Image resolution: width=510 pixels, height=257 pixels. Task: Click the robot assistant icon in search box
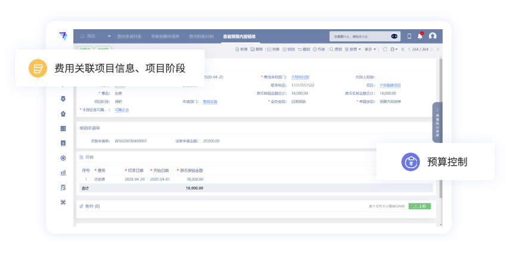pos(394,36)
